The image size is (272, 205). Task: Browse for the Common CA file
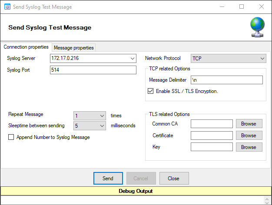tap(249, 124)
